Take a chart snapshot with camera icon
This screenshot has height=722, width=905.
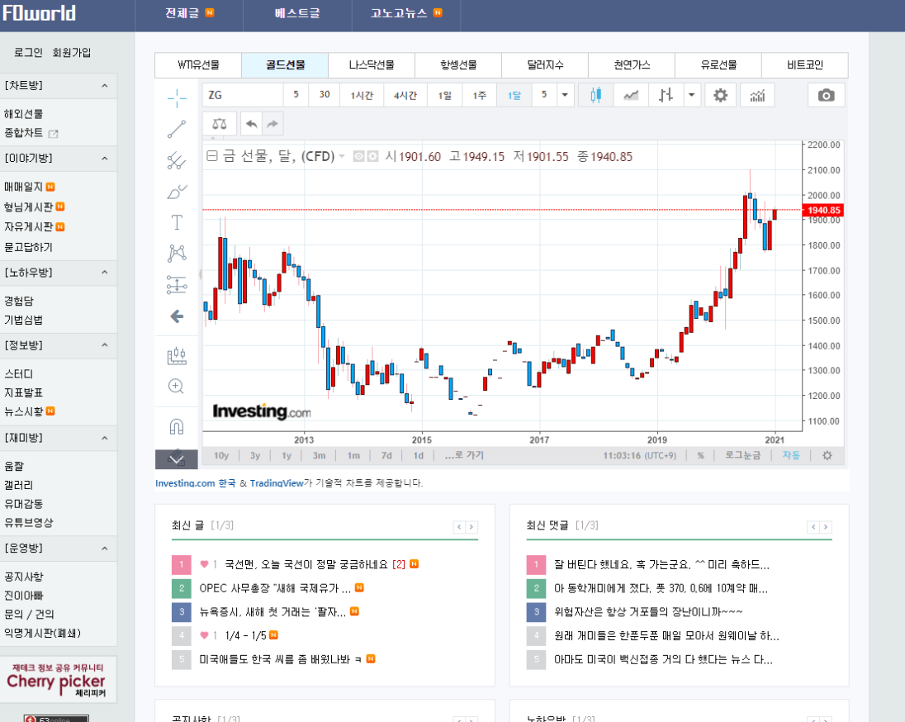pos(826,95)
